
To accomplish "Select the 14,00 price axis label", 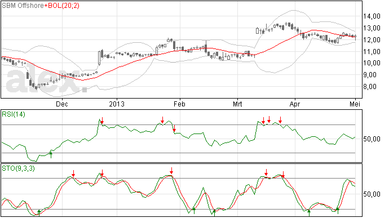I will click(372, 16).
